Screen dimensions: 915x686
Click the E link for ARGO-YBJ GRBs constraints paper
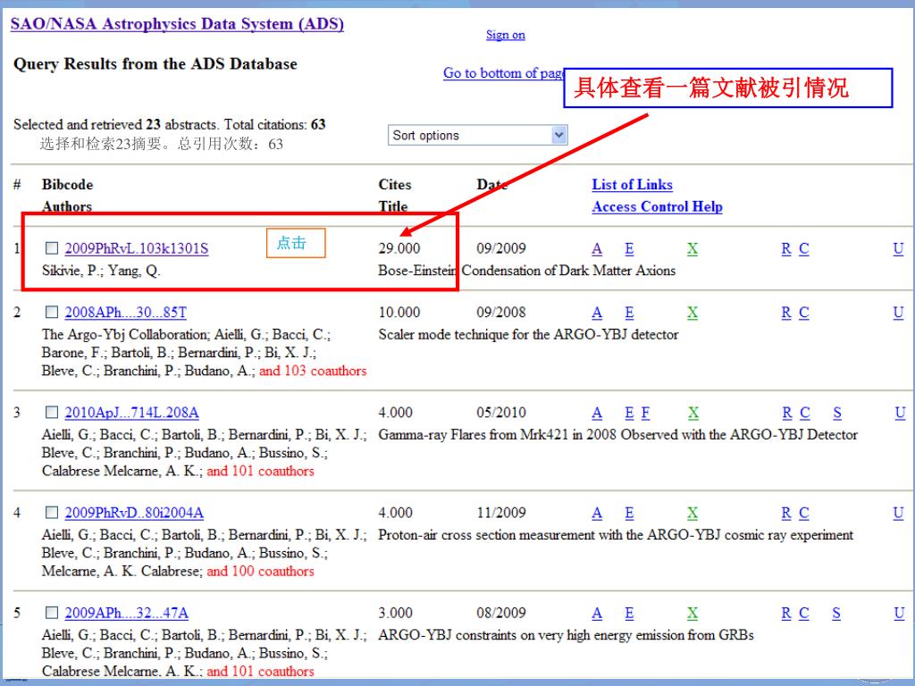click(x=629, y=614)
